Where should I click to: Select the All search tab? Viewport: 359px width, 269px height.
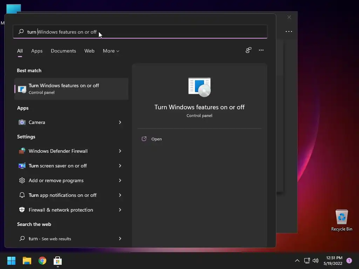(20, 51)
